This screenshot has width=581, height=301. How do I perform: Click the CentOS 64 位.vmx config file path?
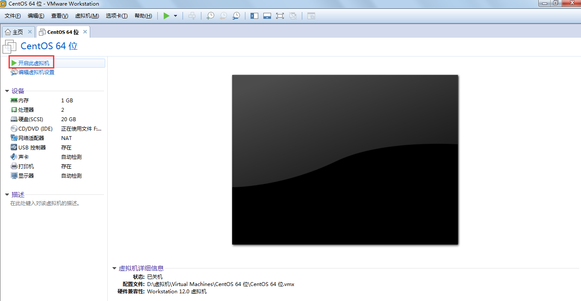pyautogui.click(x=221, y=284)
